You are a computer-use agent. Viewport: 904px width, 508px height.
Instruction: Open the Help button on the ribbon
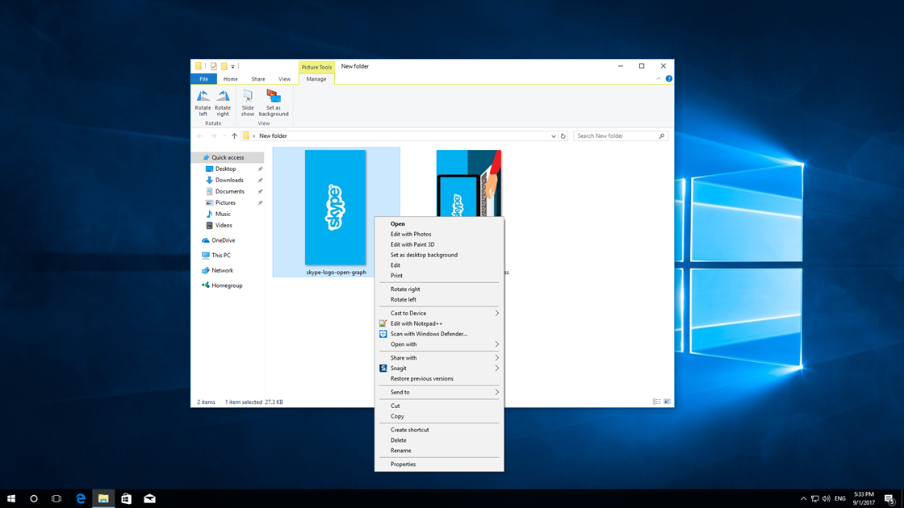[669, 78]
